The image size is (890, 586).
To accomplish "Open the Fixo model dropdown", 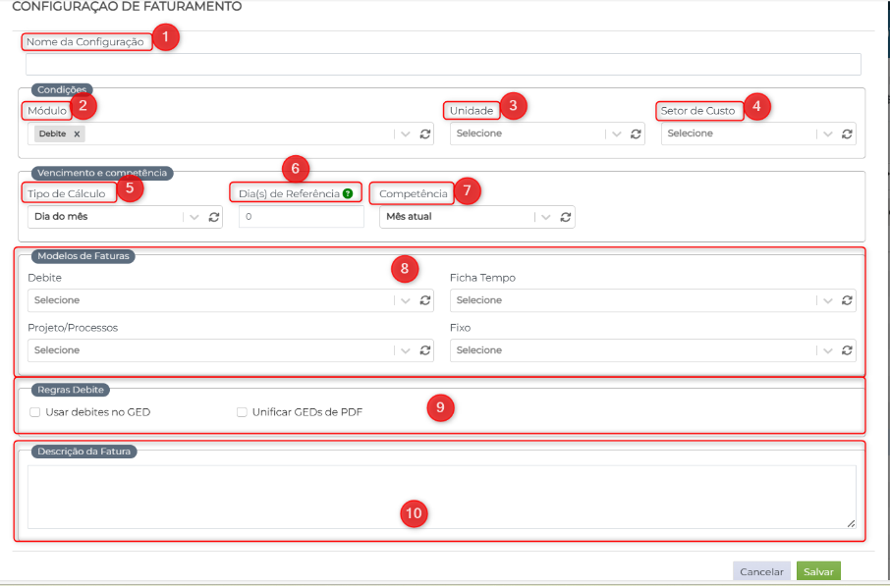I will point(827,350).
